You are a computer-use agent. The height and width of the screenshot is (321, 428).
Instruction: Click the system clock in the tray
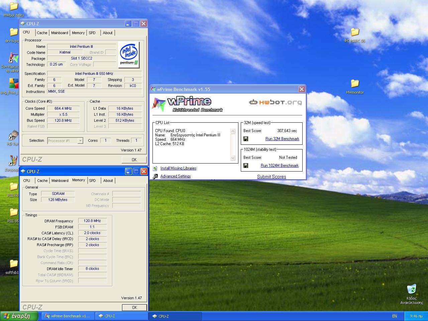coord(416,316)
